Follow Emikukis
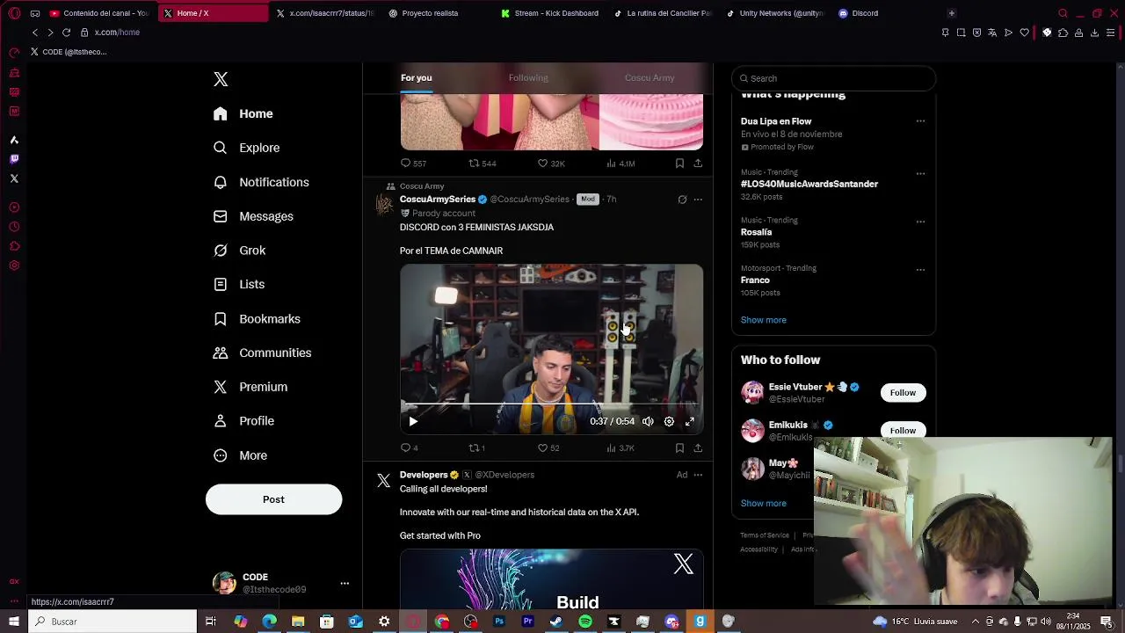The image size is (1125, 633). tap(903, 430)
